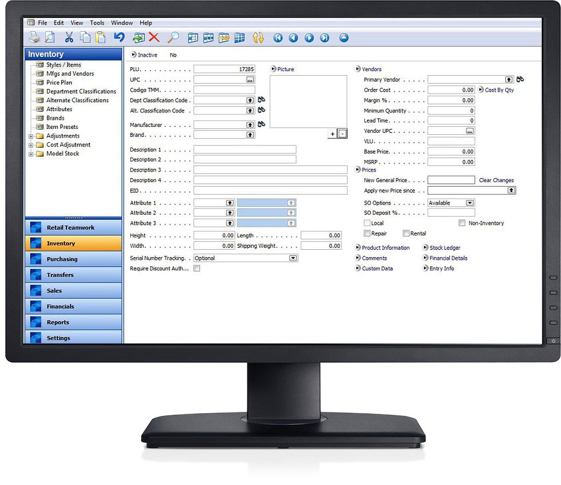
Task: Check the Non-Inventory checkbox
Action: [462, 223]
